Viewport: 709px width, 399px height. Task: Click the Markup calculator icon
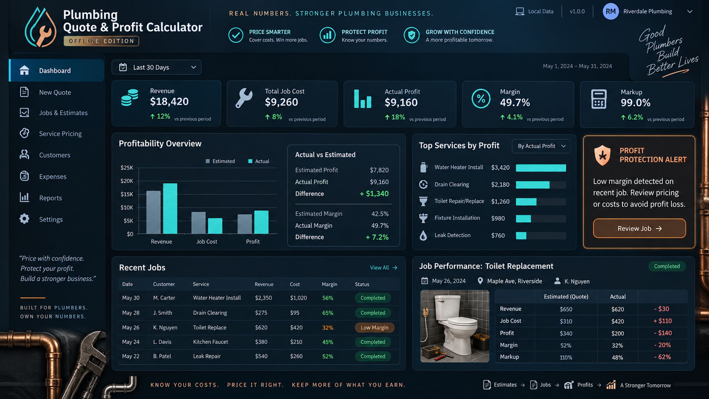tap(599, 99)
